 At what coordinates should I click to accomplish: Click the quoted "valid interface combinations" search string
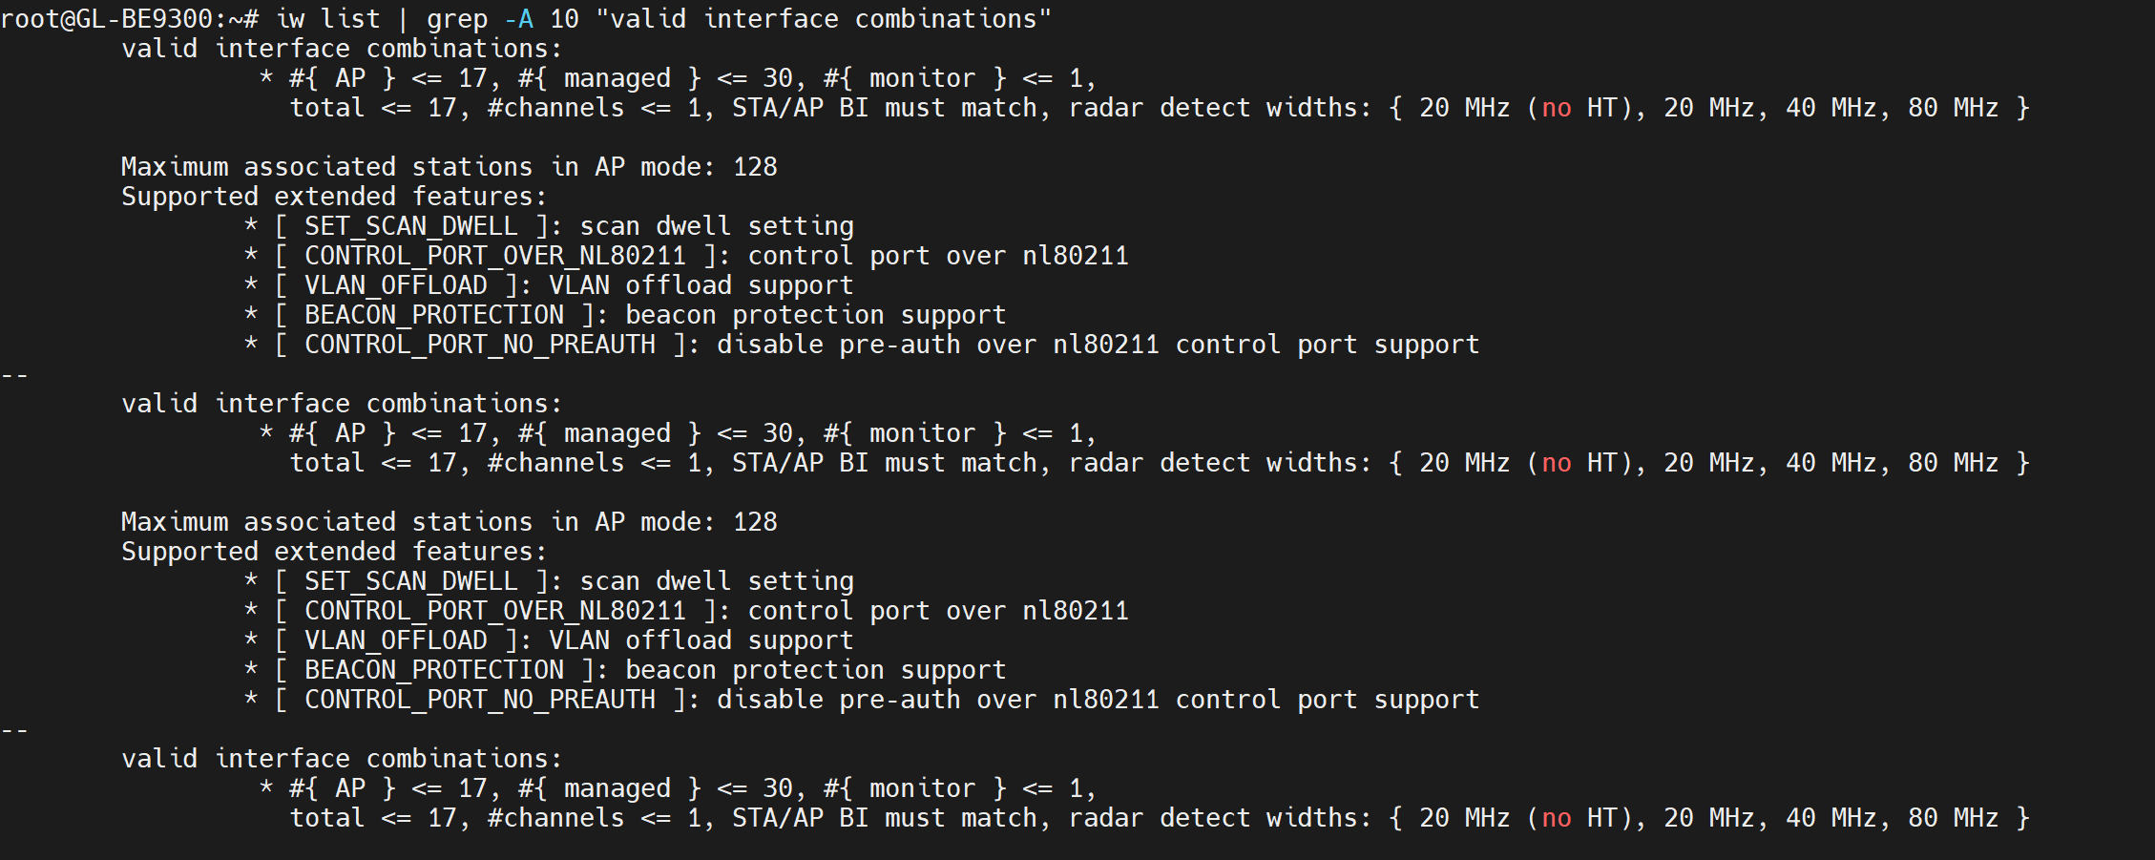coord(823,19)
